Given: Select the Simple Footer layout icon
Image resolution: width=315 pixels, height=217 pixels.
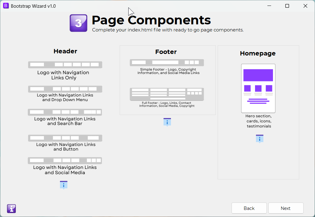Looking at the screenshot, I should click(x=167, y=63).
